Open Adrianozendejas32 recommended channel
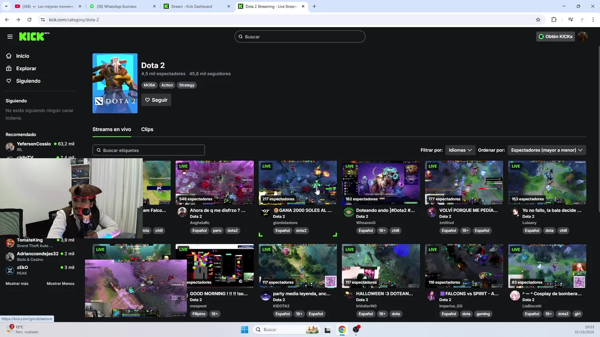Viewport: 600px width, 337px height. 40,256
